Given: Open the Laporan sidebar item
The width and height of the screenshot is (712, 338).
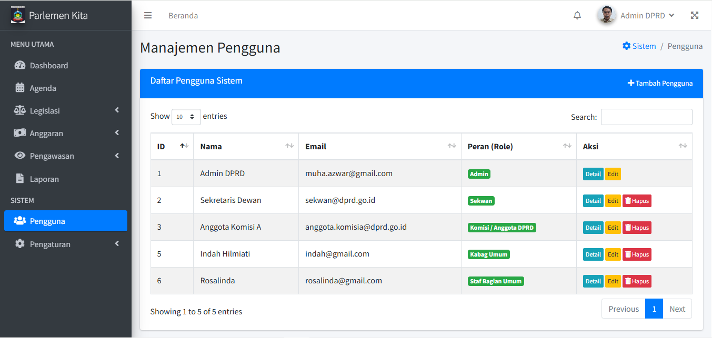Looking at the screenshot, I should (44, 179).
